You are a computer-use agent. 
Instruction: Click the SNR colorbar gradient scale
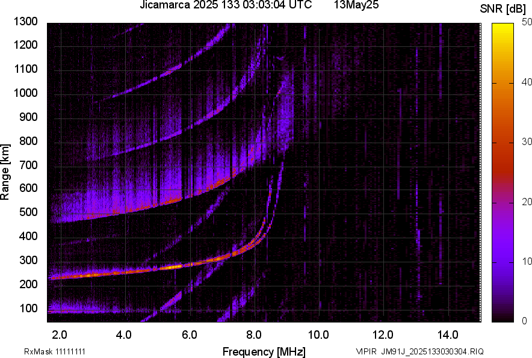pyautogui.click(x=503, y=173)
